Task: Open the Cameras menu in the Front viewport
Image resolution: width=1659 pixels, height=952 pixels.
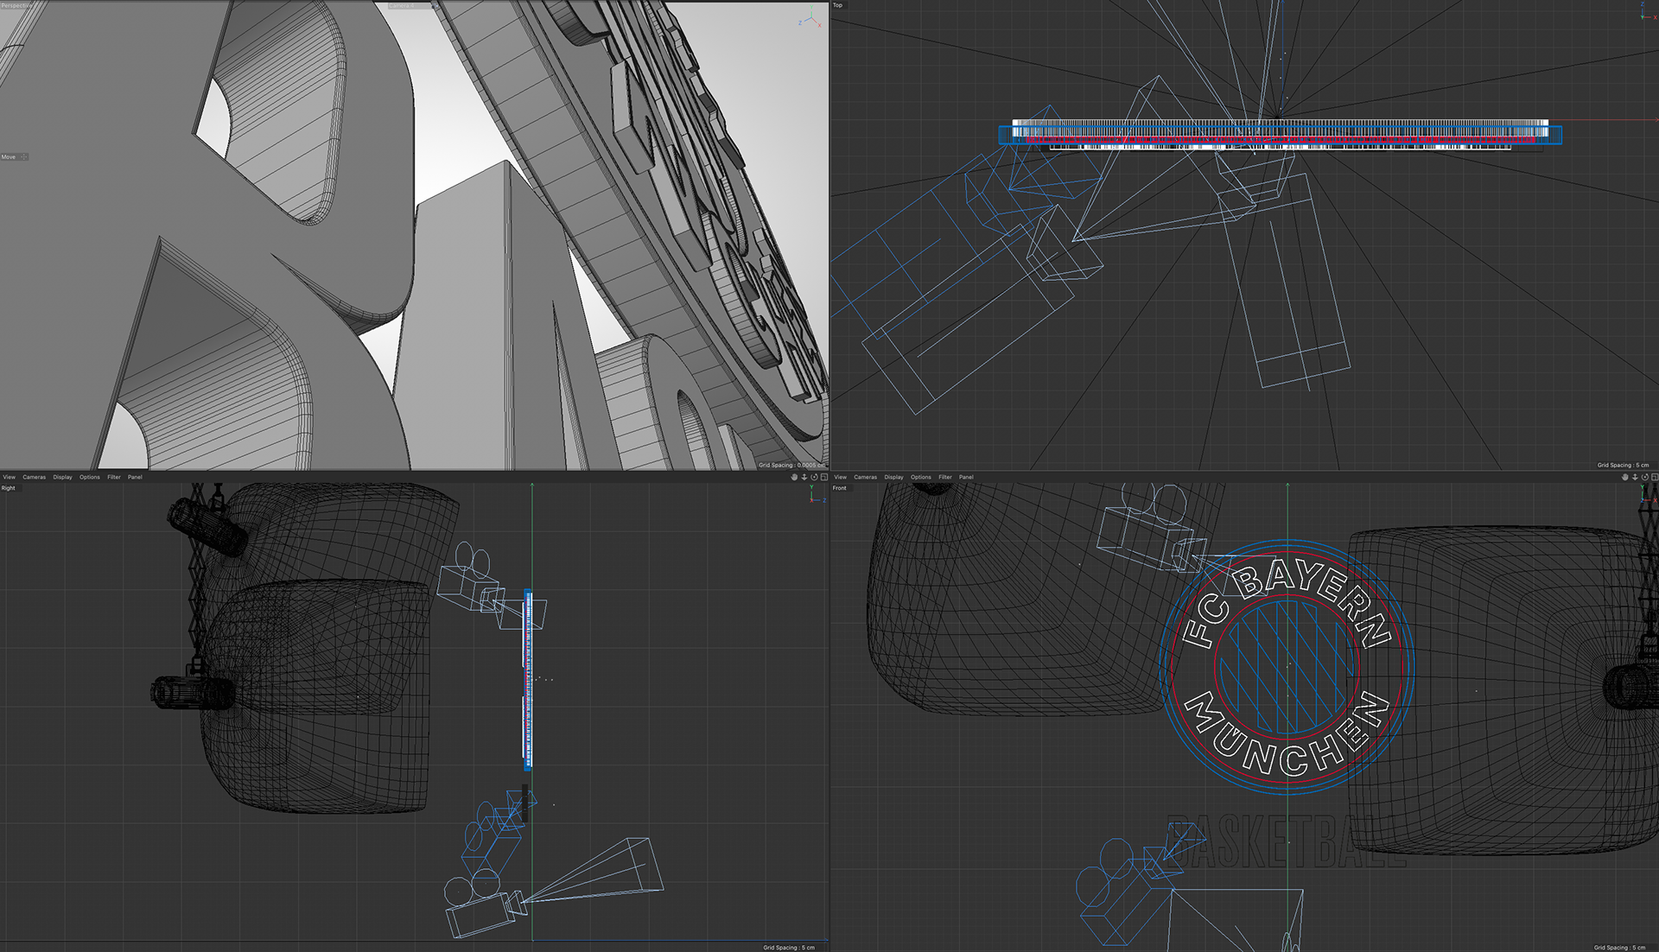Action: (865, 477)
